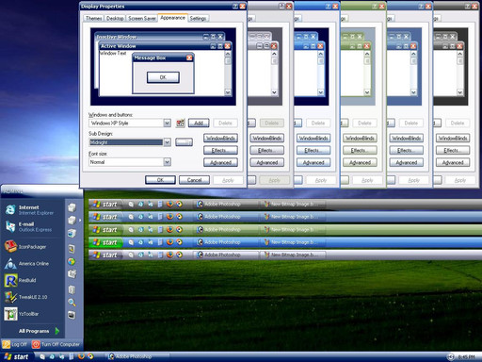Click the Advanced button in the front dialog

(x=220, y=162)
